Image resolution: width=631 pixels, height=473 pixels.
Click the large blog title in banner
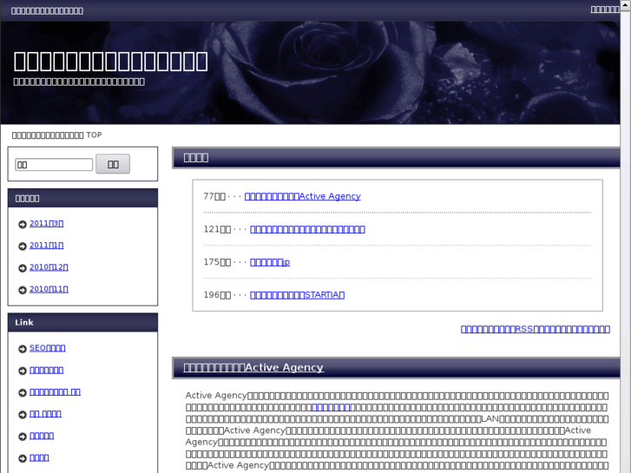click(x=111, y=62)
